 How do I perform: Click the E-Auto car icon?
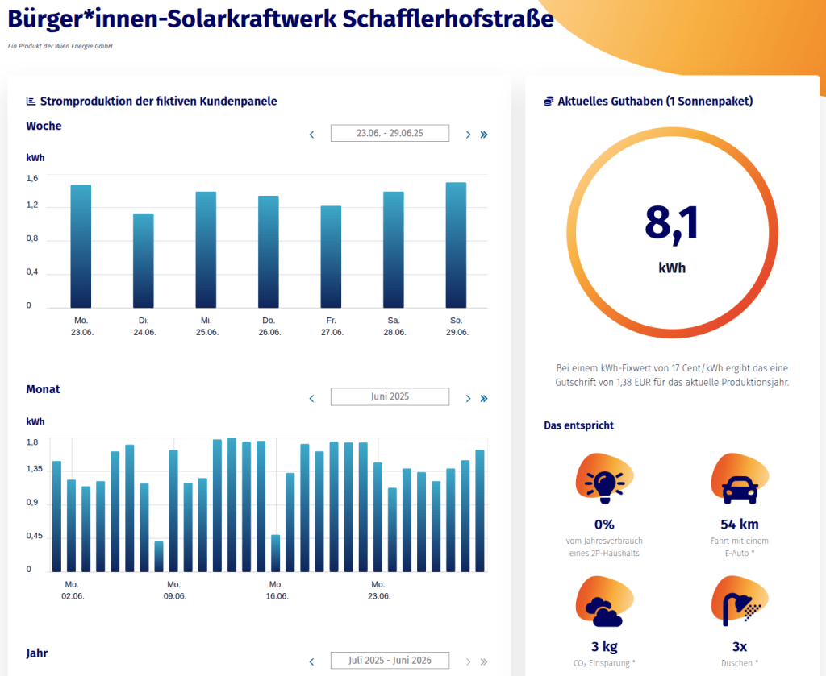click(x=739, y=483)
